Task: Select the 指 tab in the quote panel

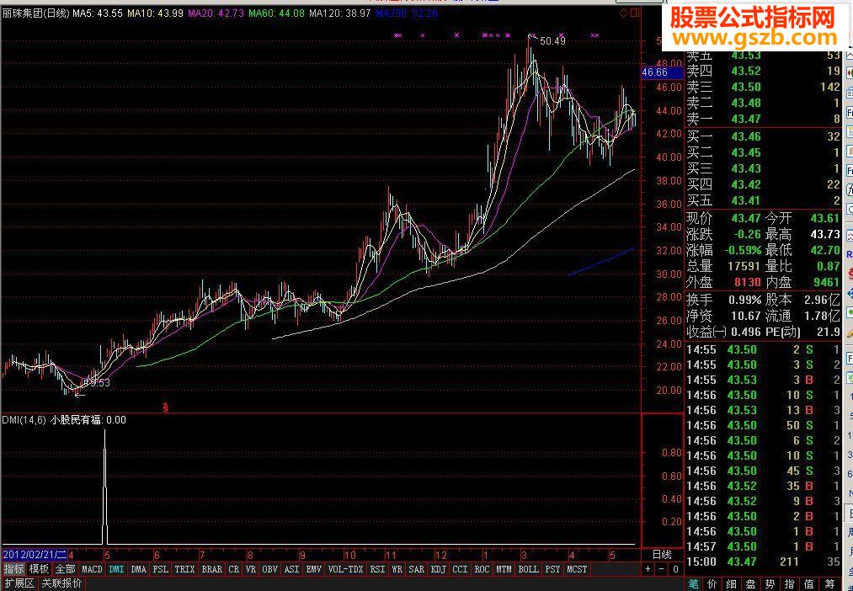Action: [x=789, y=584]
